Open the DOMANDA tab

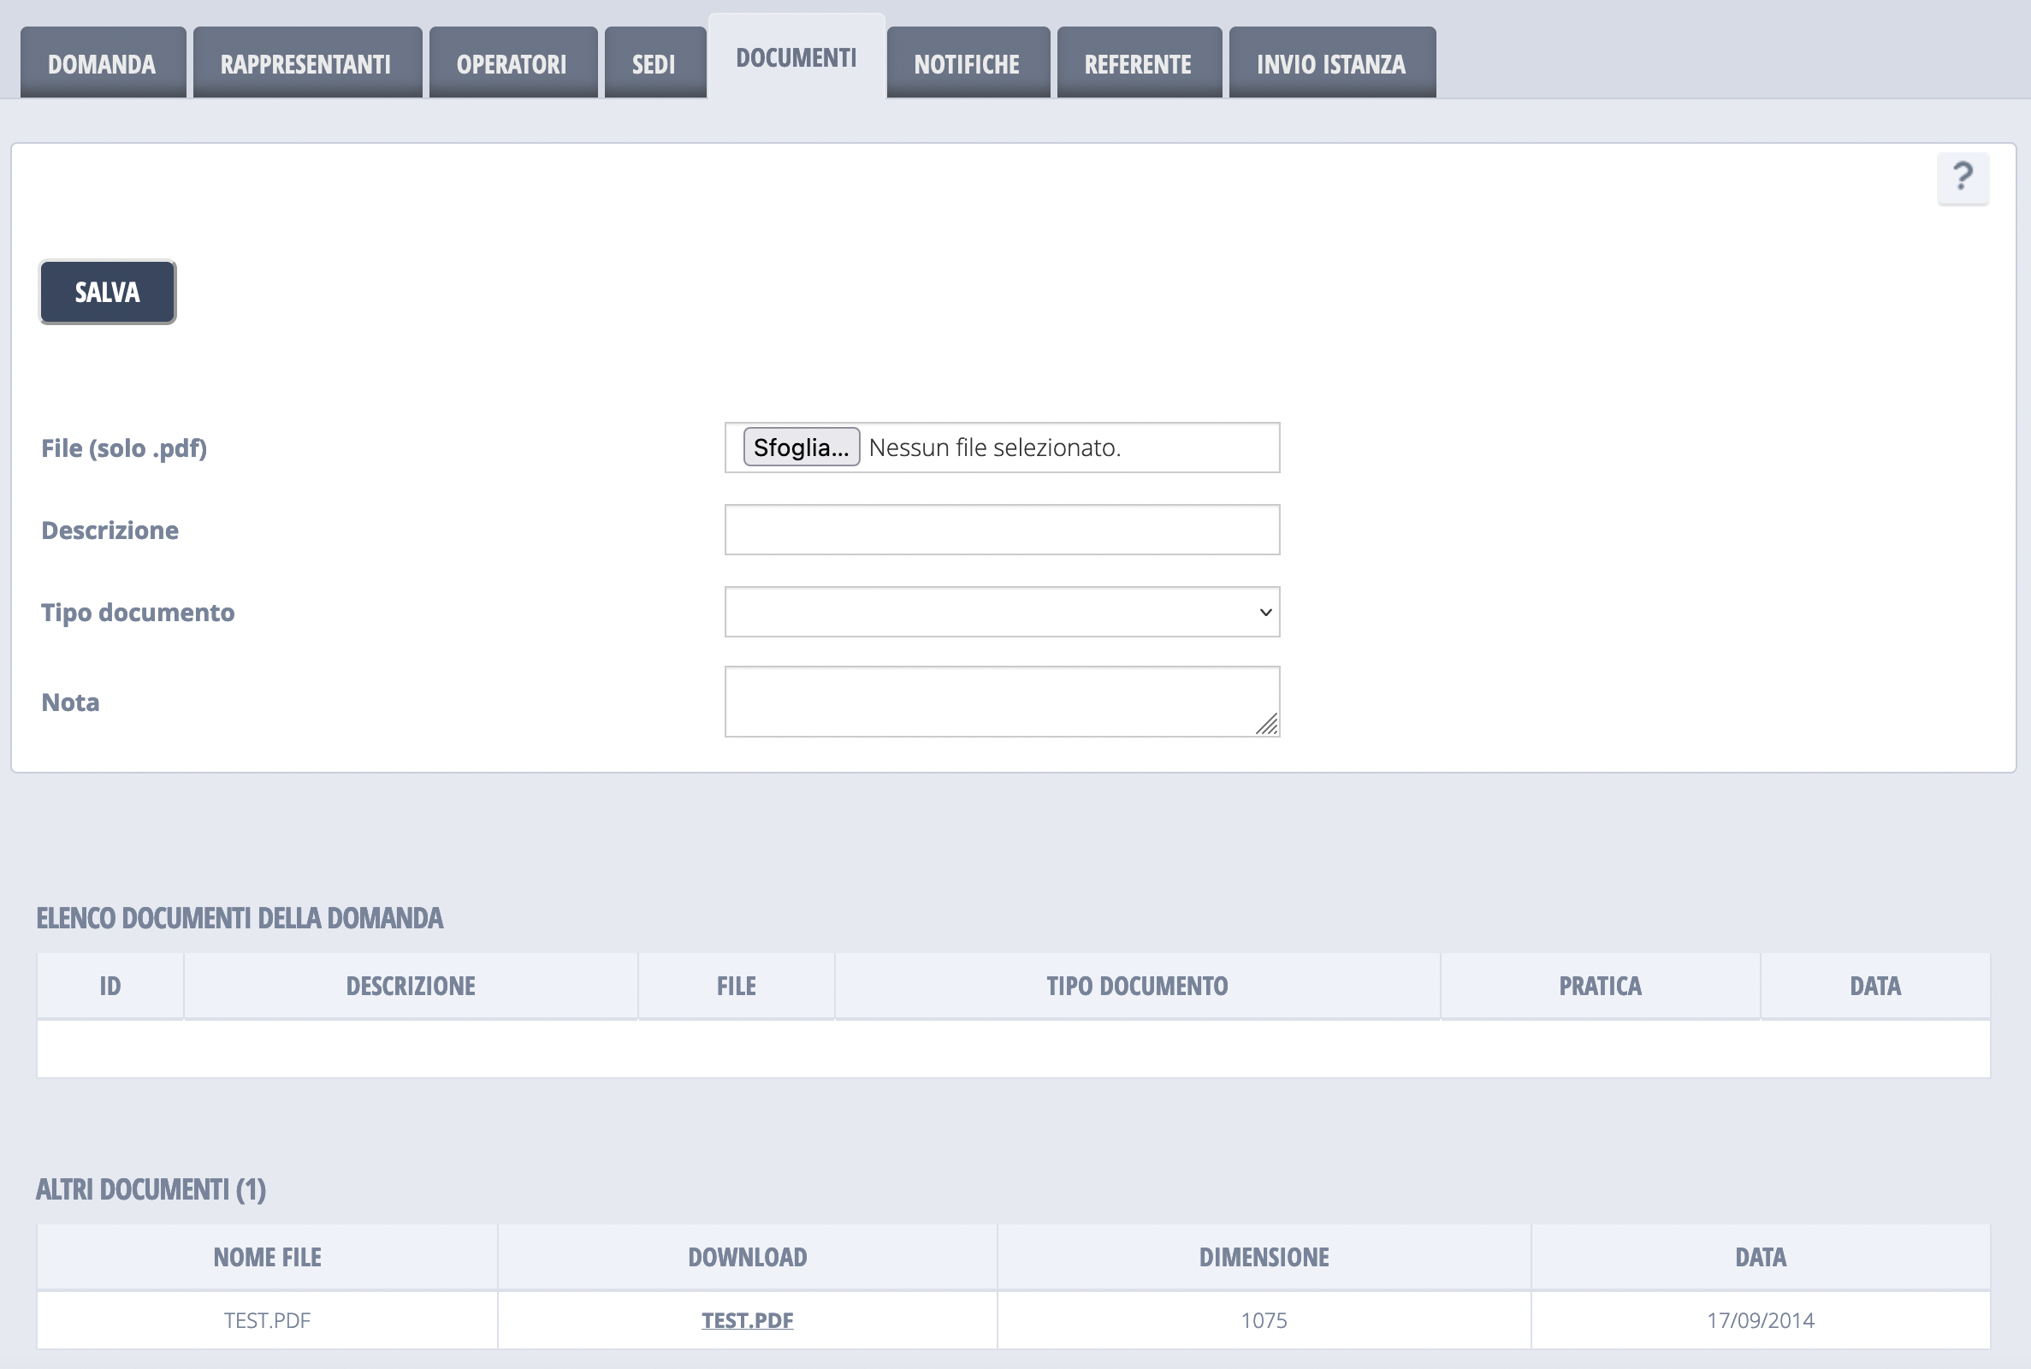102,63
